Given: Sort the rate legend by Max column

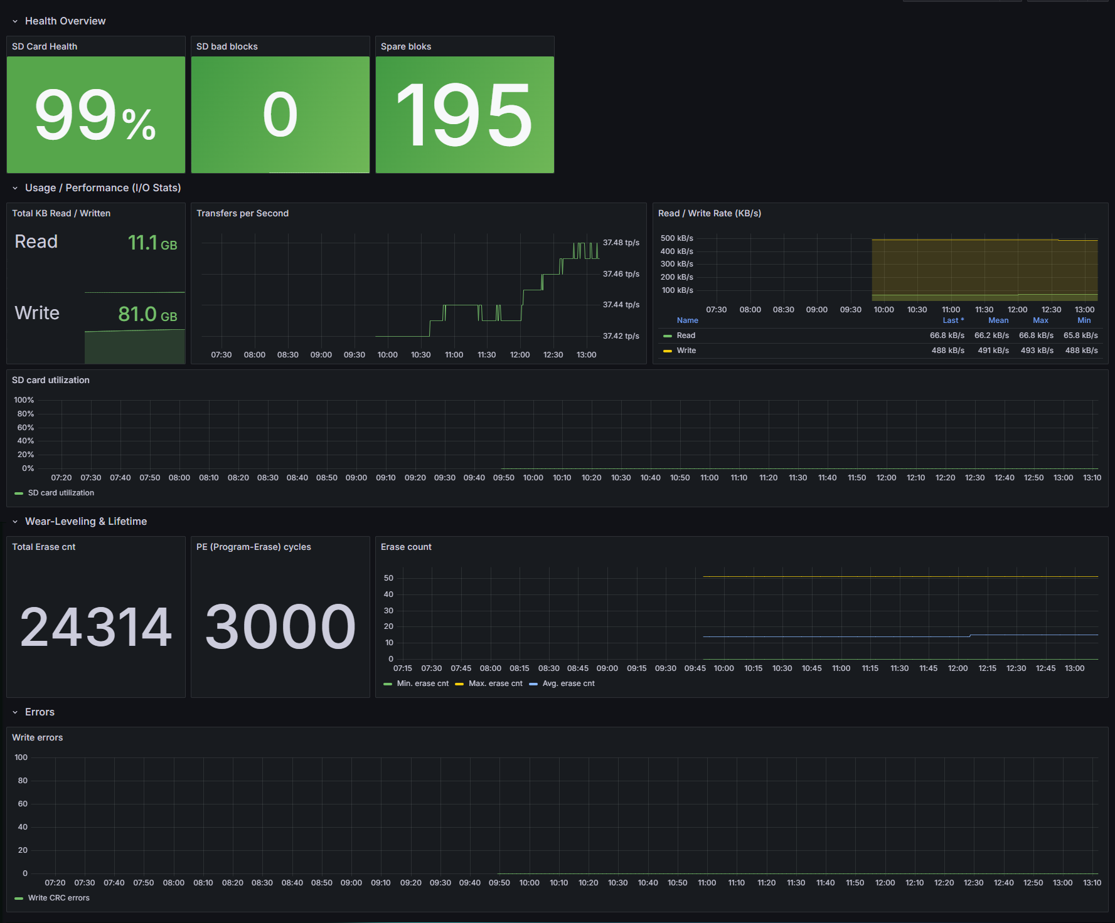Looking at the screenshot, I should (x=1040, y=320).
